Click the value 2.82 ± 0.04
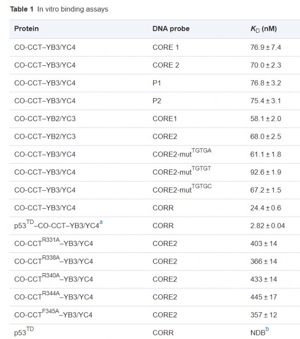Viewport: 300px width, 339px height. point(268,226)
